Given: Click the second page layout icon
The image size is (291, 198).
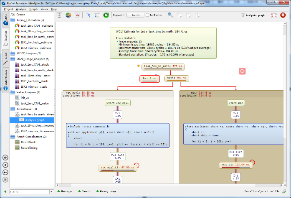Looking at the screenshot, I should pos(188,15).
